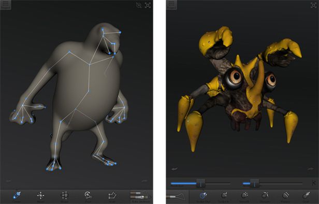This screenshot has height=204, width=319.
Task: Select the Move joint tool
Action: pos(41,196)
